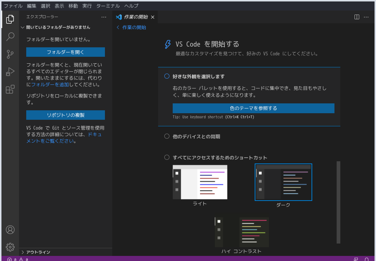The width and height of the screenshot is (376, 261).
Task: Open Explorer panel more actions ellipsis
Action: pos(104,17)
